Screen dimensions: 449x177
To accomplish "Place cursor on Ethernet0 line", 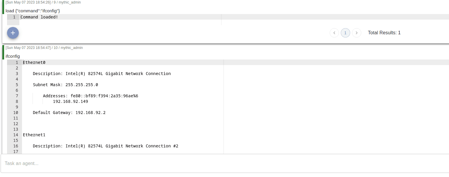I will [34, 62].
